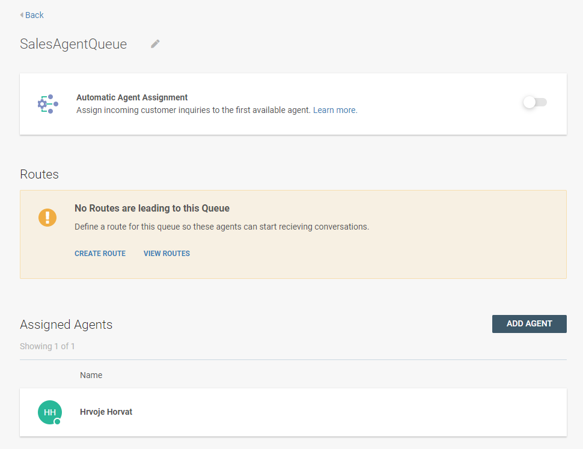Image resolution: width=583 pixels, height=449 pixels.
Task: Click the Automatic Agent Assignment workflow icon
Action: point(47,104)
